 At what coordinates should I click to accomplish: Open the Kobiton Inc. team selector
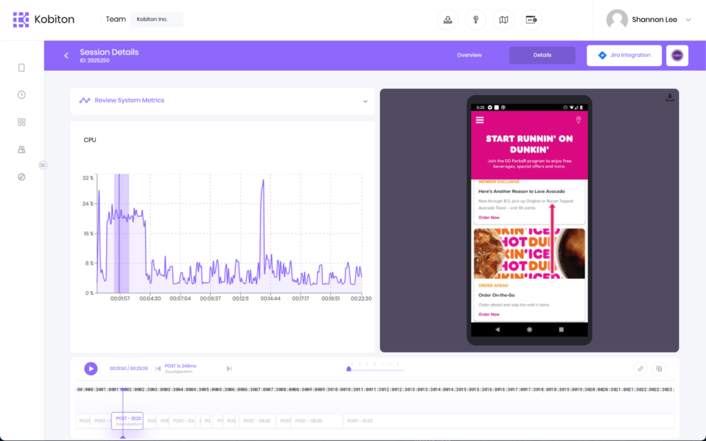(x=157, y=19)
